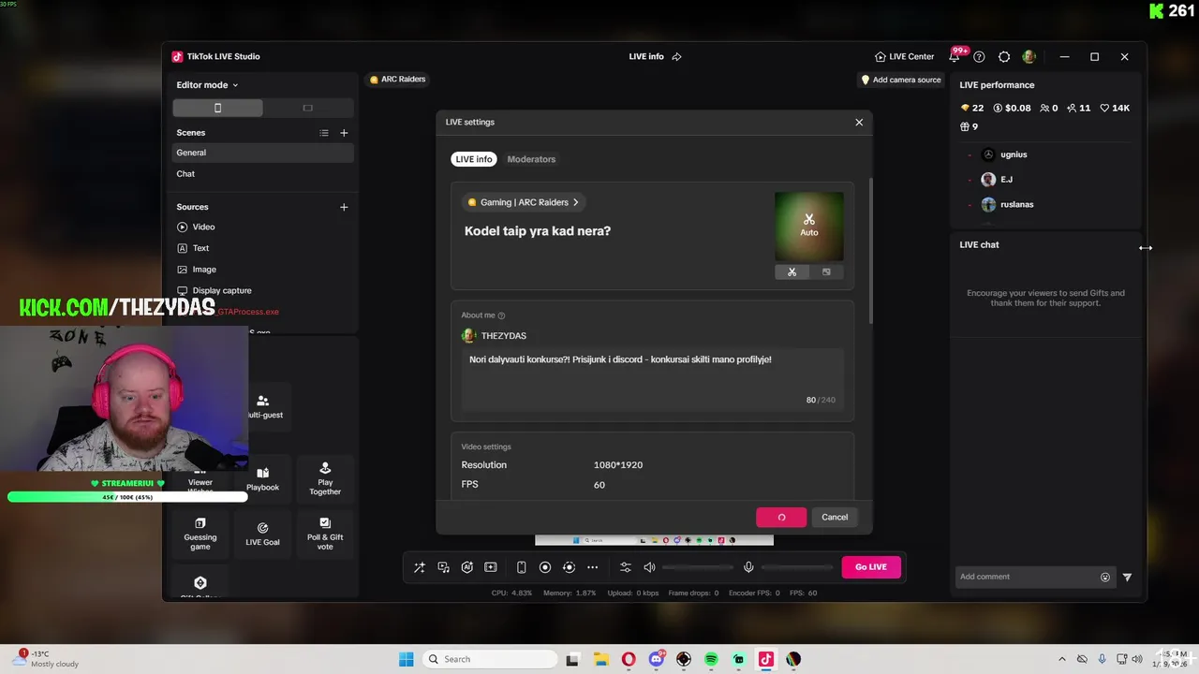Click the Windows Start button

tap(406, 659)
